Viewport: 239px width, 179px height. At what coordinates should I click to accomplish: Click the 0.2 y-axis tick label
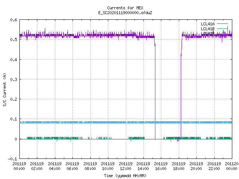point(13,99)
